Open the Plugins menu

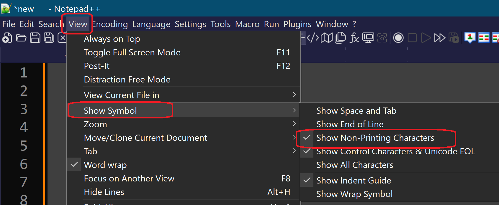pyautogui.click(x=297, y=24)
